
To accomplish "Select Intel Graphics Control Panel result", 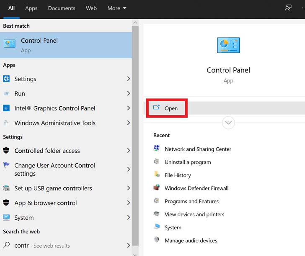I will coord(66,108).
